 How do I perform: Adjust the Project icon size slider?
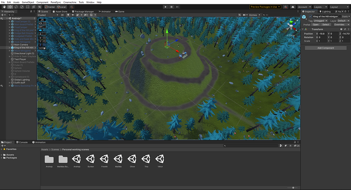pyautogui.click(x=293, y=187)
